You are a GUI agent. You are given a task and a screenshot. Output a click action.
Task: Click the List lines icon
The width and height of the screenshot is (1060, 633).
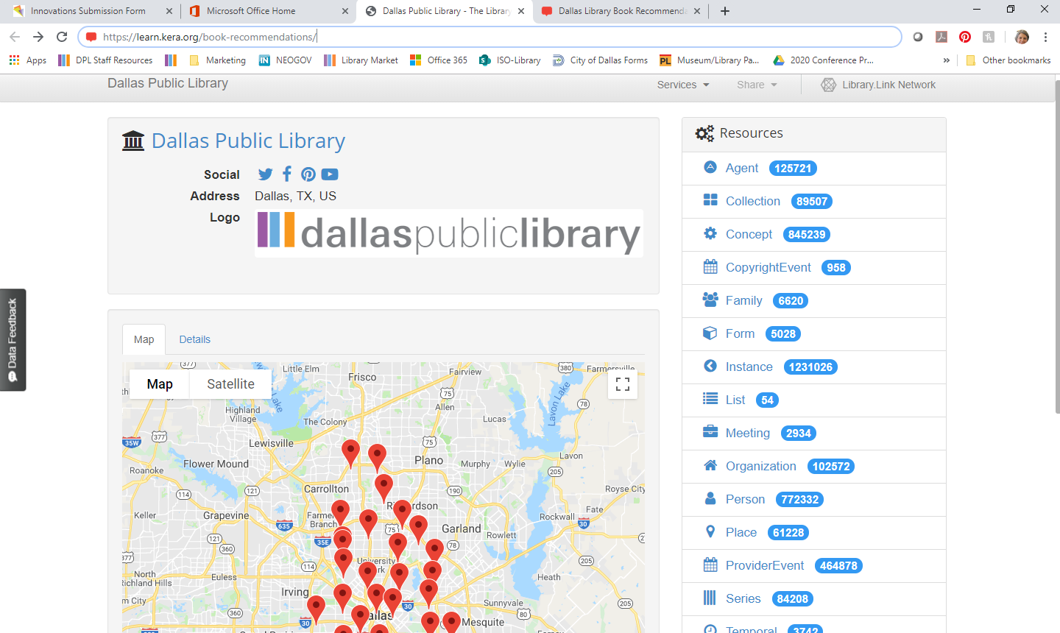(710, 399)
